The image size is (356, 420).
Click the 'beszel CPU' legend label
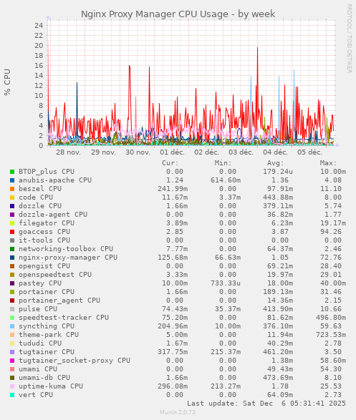pyautogui.click(x=40, y=189)
